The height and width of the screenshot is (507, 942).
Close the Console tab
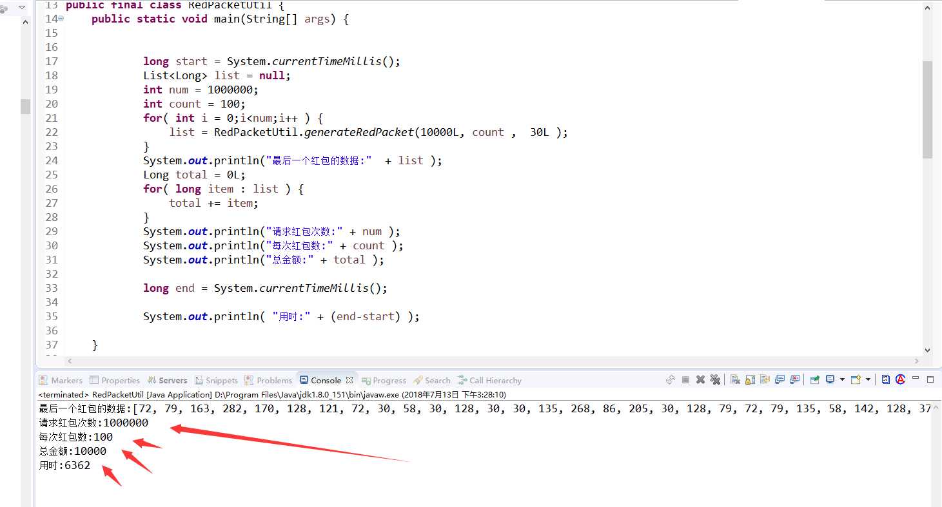(349, 380)
